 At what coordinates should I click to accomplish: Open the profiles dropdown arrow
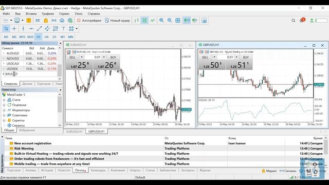tap(23, 21)
